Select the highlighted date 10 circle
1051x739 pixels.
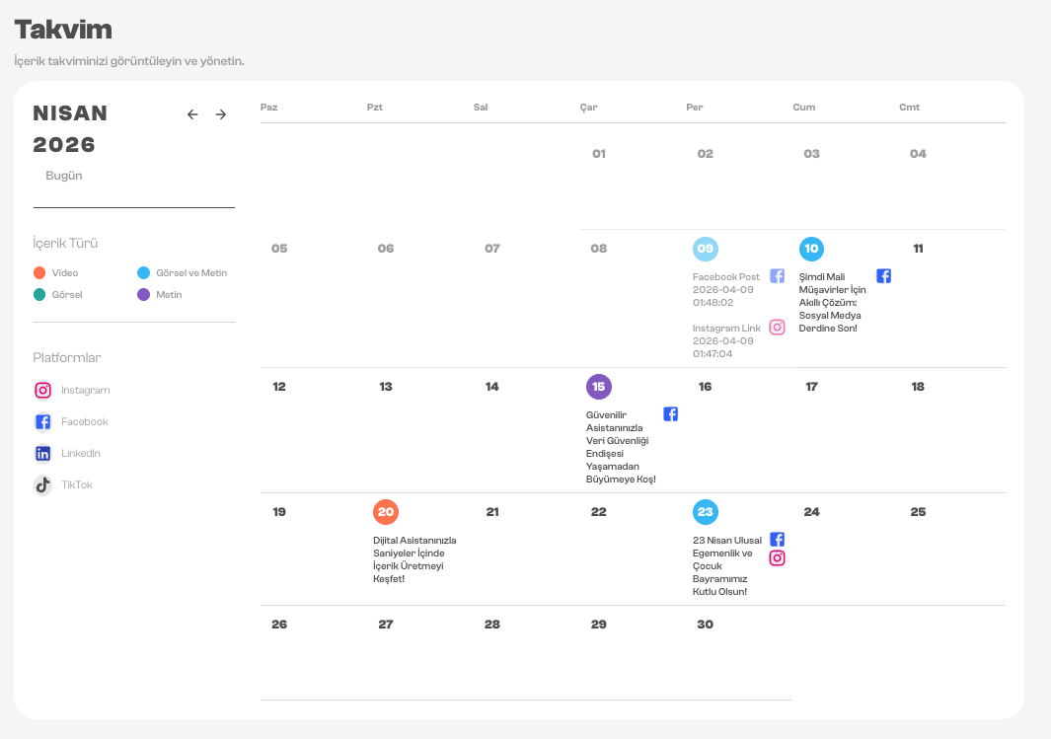click(812, 249)
